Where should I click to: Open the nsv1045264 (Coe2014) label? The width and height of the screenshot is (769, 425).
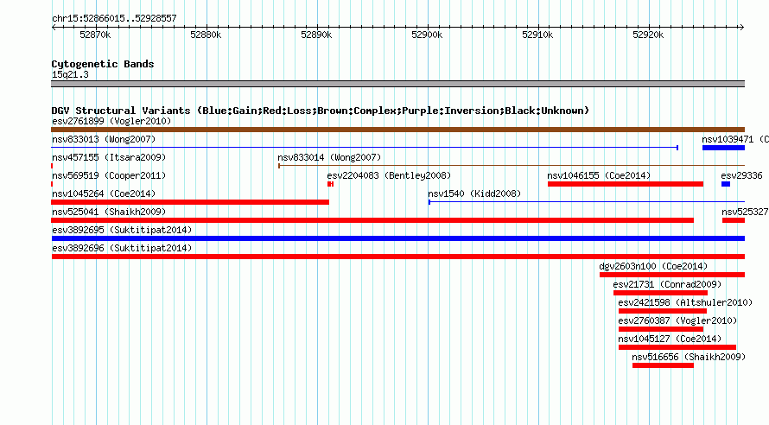point(104,193)
